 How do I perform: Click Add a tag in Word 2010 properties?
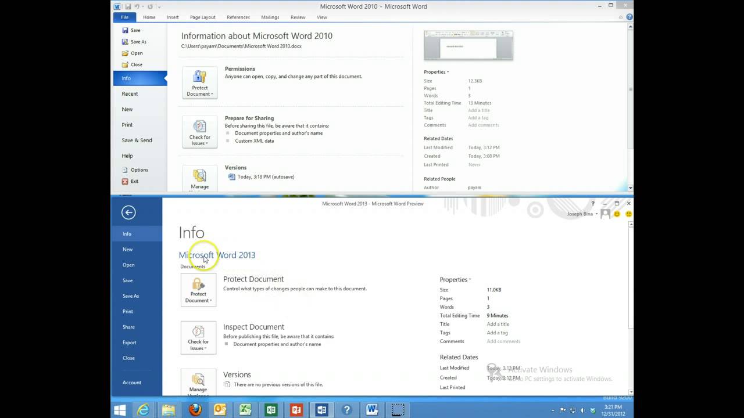tap(478, 118)
